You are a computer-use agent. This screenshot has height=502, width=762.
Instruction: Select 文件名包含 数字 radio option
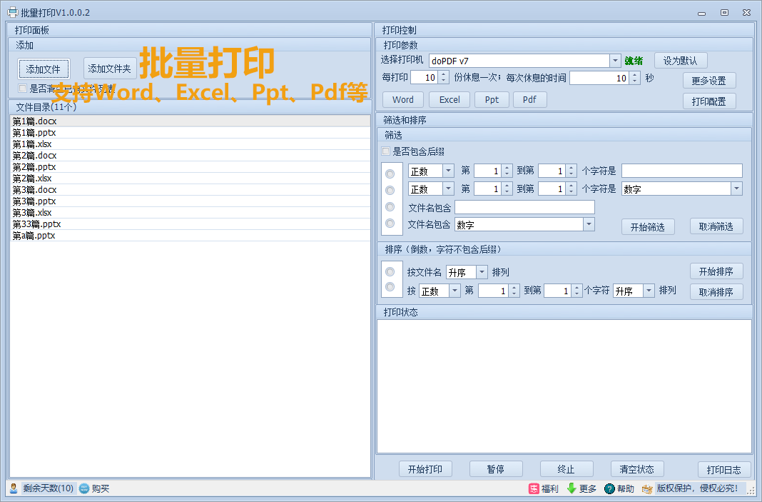(390, 223)
